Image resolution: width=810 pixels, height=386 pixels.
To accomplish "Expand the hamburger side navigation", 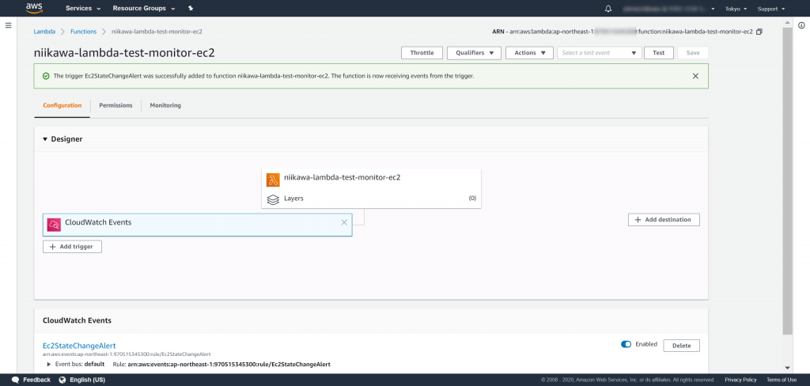I will tap(8, 25).
